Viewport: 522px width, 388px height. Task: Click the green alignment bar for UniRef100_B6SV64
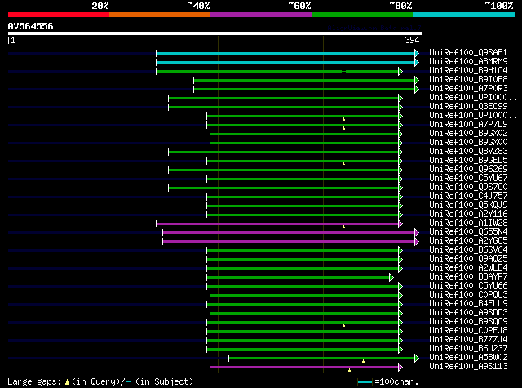click(303, 251)
